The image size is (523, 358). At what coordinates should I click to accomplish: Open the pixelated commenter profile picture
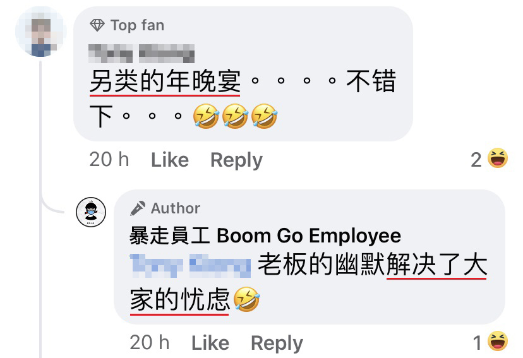[41, 32]
